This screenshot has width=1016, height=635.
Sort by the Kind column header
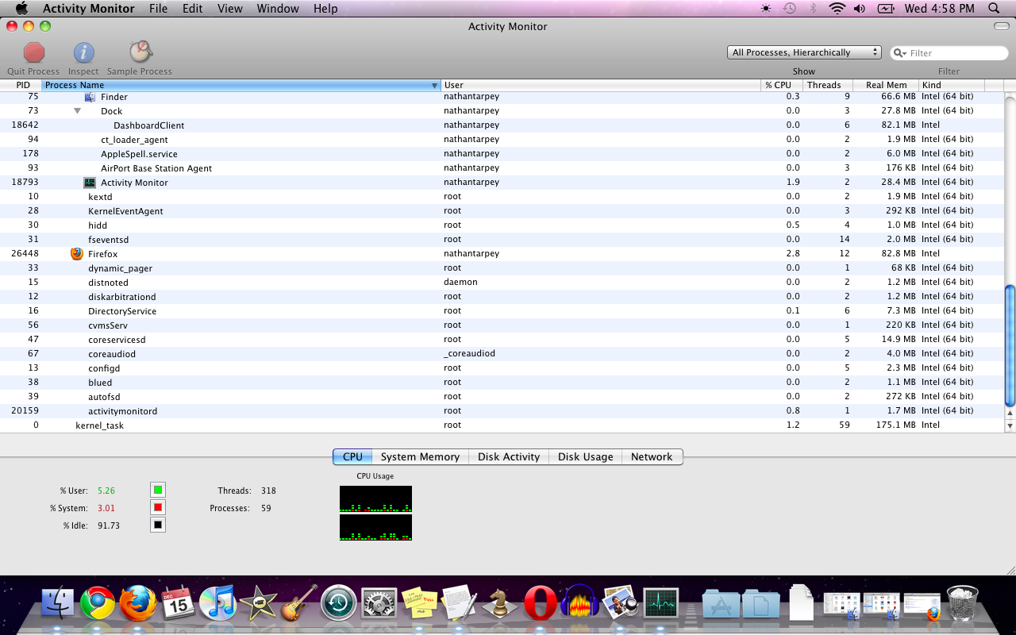(951, 85)
